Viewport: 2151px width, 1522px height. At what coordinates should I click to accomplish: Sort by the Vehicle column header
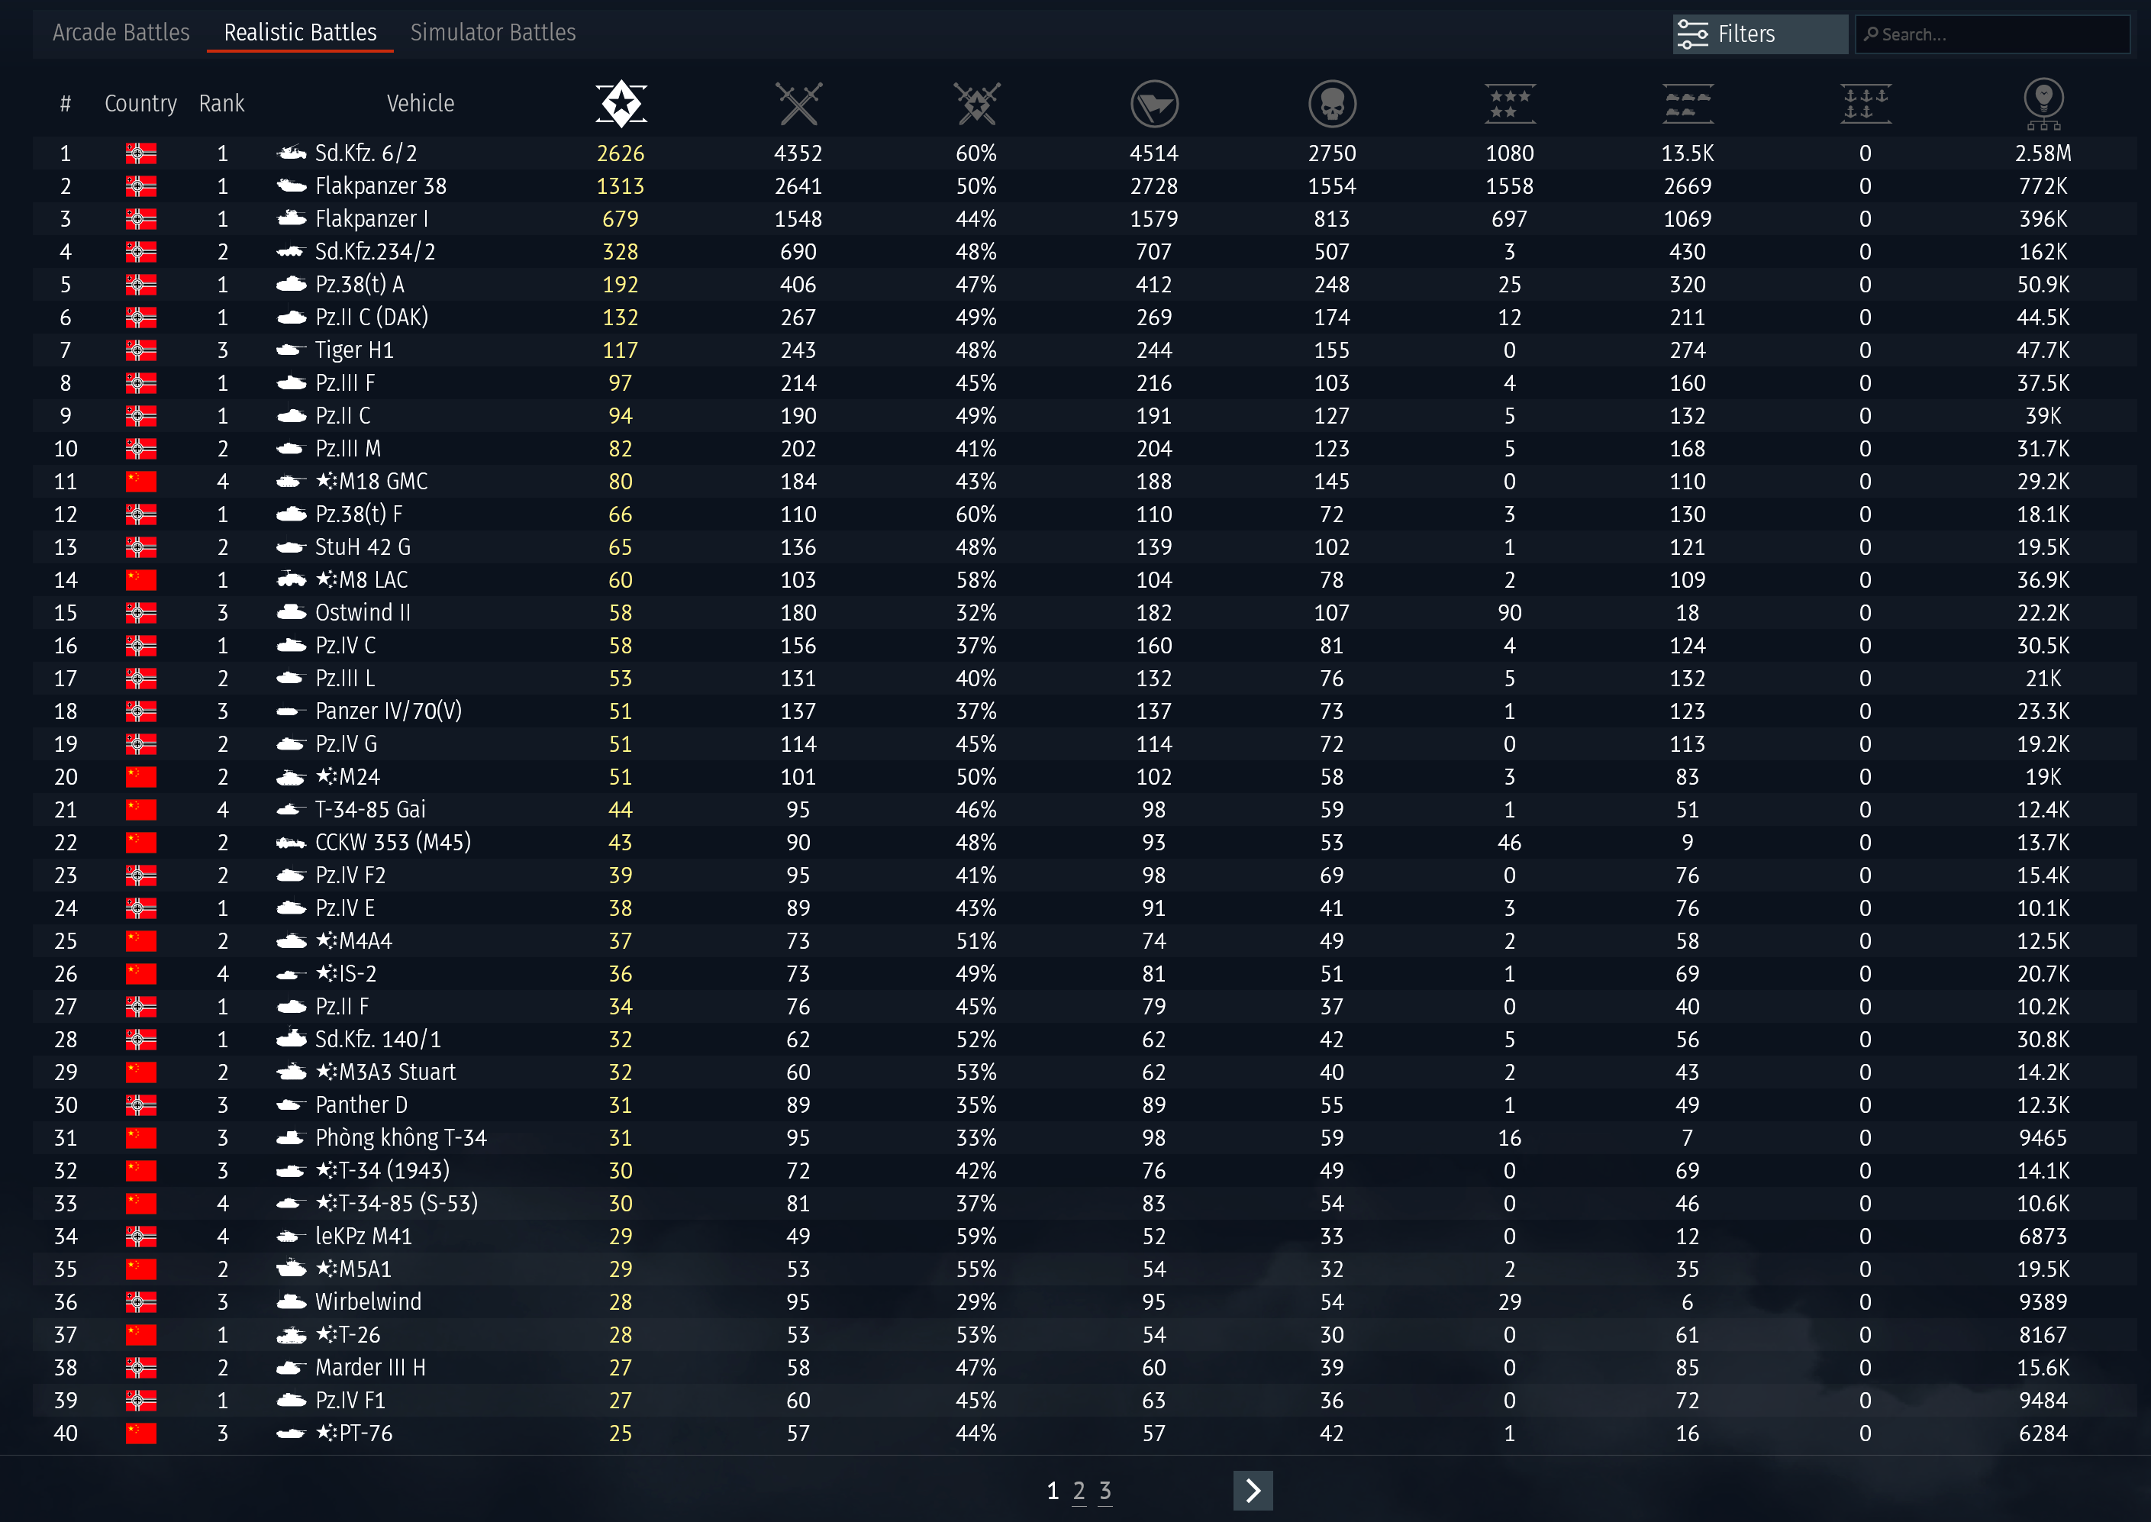pos(421,103)
